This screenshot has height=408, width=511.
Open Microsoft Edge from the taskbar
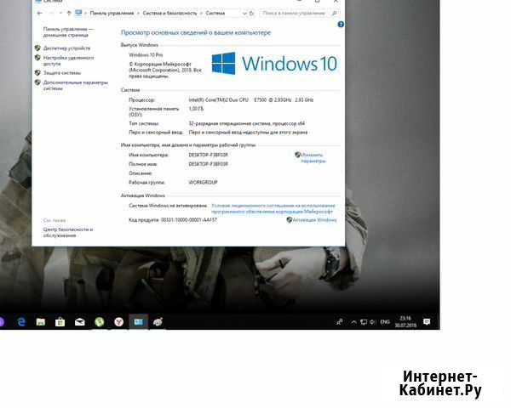click(20, 322)
